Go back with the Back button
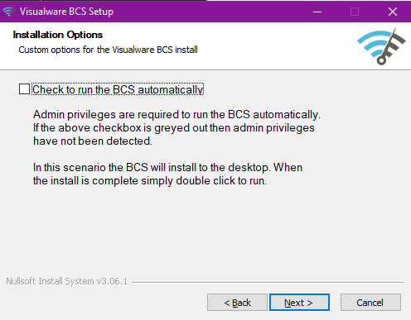Image resolution: width=411 pixels, height=320 pixels. [237, 303]
